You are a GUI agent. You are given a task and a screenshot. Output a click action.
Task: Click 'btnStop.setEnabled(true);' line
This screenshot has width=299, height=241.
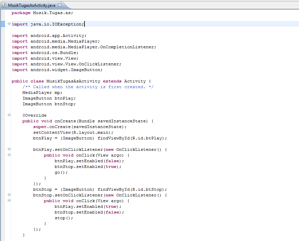[88, 167]
